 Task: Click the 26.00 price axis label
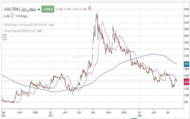click(x=186, y=42)
